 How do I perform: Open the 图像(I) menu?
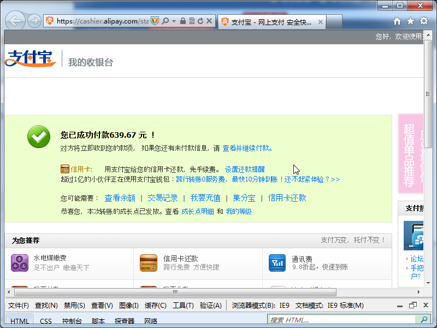(x=129, y=306)
